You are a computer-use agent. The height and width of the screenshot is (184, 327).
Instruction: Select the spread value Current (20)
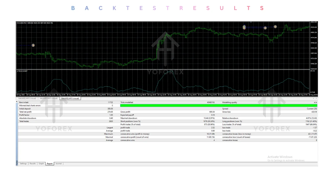(x=312, y=109)
